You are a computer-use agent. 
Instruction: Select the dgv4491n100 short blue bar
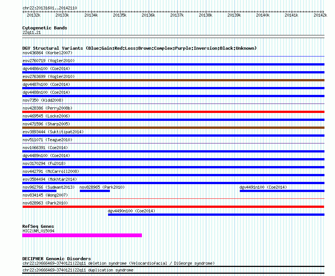pos(282,191)
